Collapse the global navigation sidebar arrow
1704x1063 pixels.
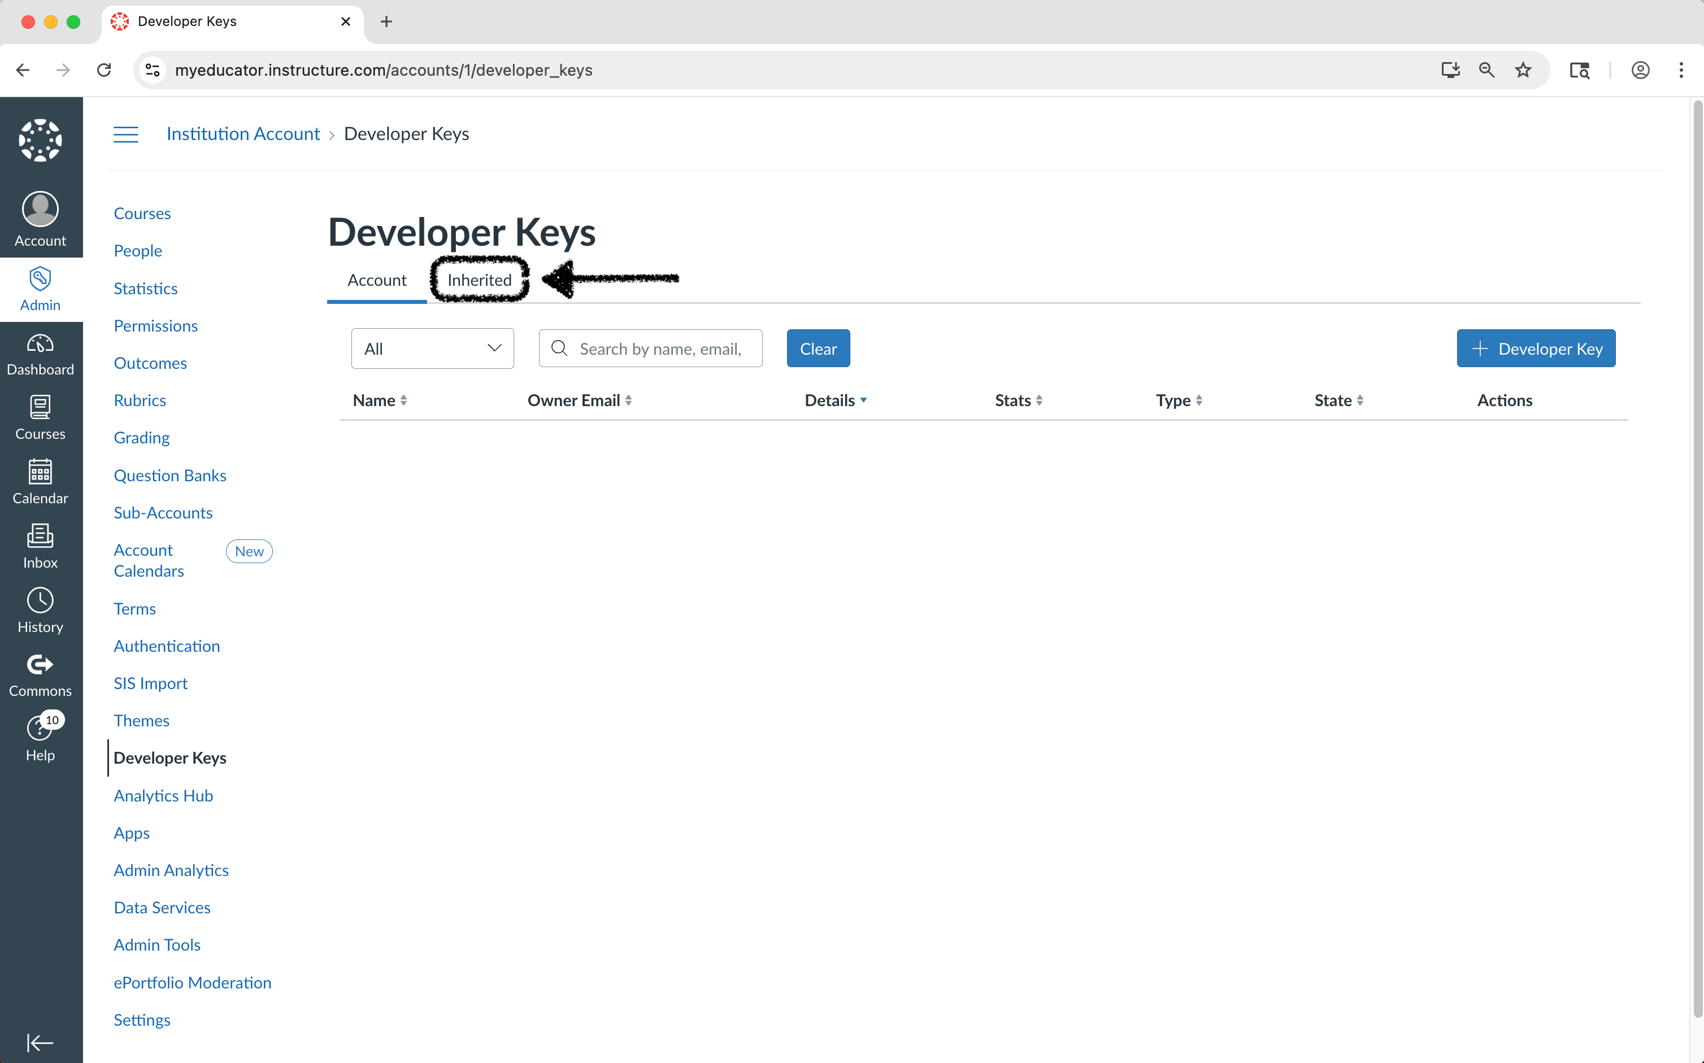pos(40,1042)
